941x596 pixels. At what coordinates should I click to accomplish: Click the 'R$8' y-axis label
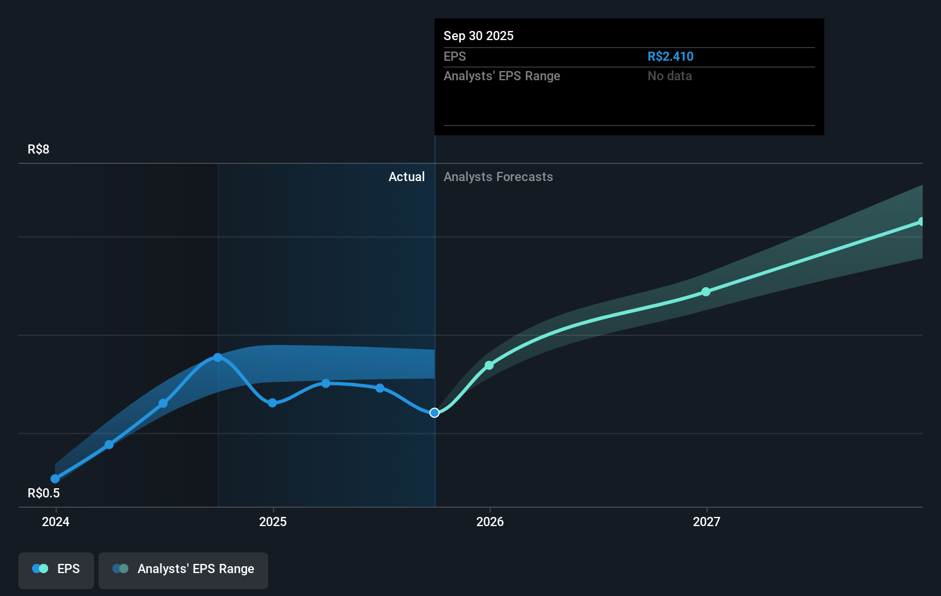(38, 149)
